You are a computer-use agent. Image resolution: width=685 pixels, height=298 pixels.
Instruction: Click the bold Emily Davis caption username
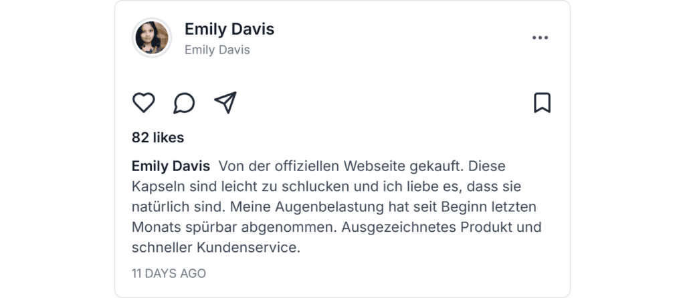pos(171,166)
